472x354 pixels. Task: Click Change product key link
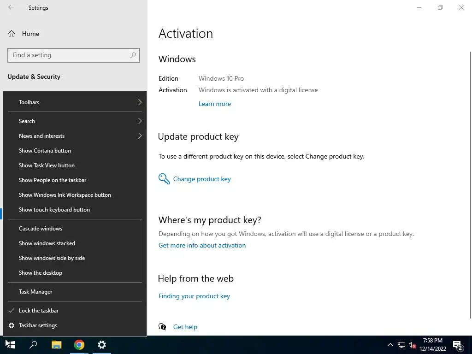[202, 179]
